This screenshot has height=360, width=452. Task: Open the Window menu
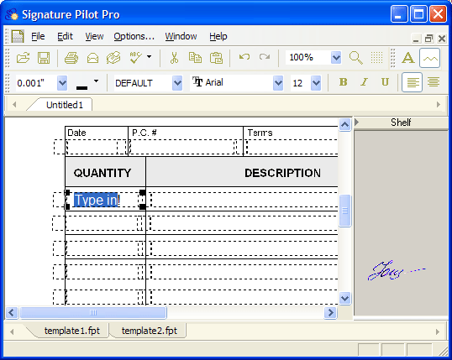[181, 36]
